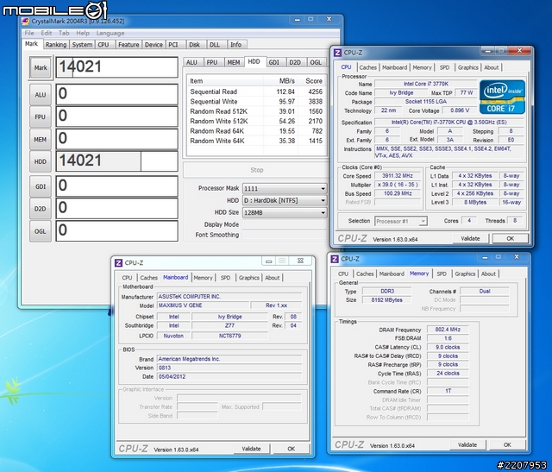Click the Stop button in CrystalMark
552x472 pixels.
pos(256,170)
